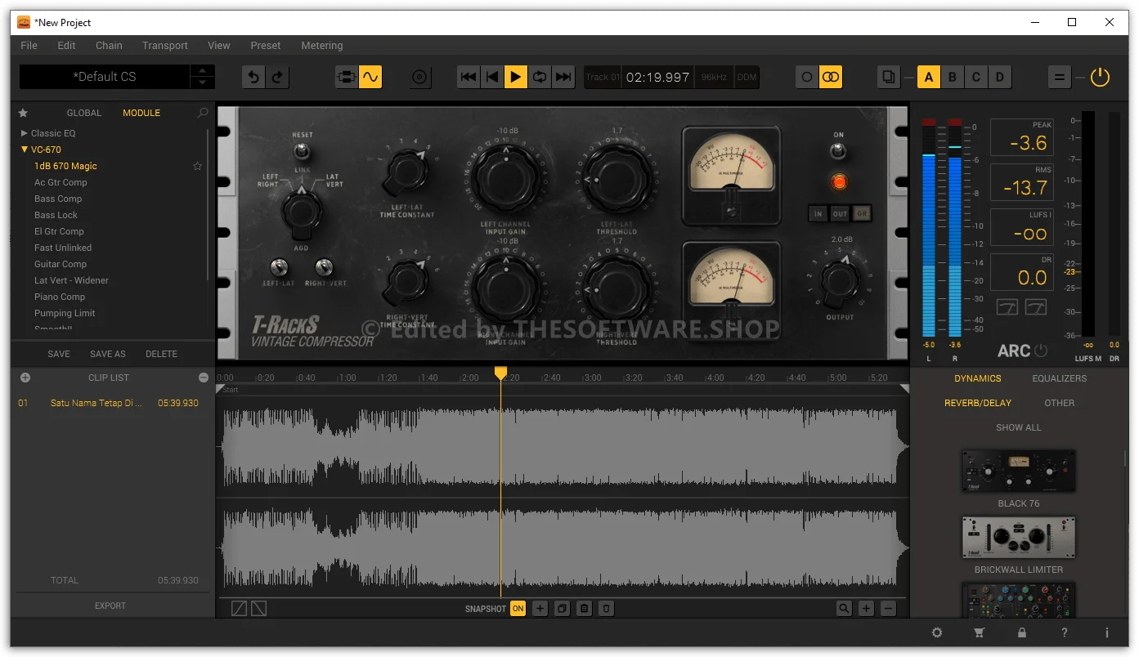The height and width of the screenshot is (657, 1139).
Task: Add a clip with plus icon
Action: [x=25, y=378]
